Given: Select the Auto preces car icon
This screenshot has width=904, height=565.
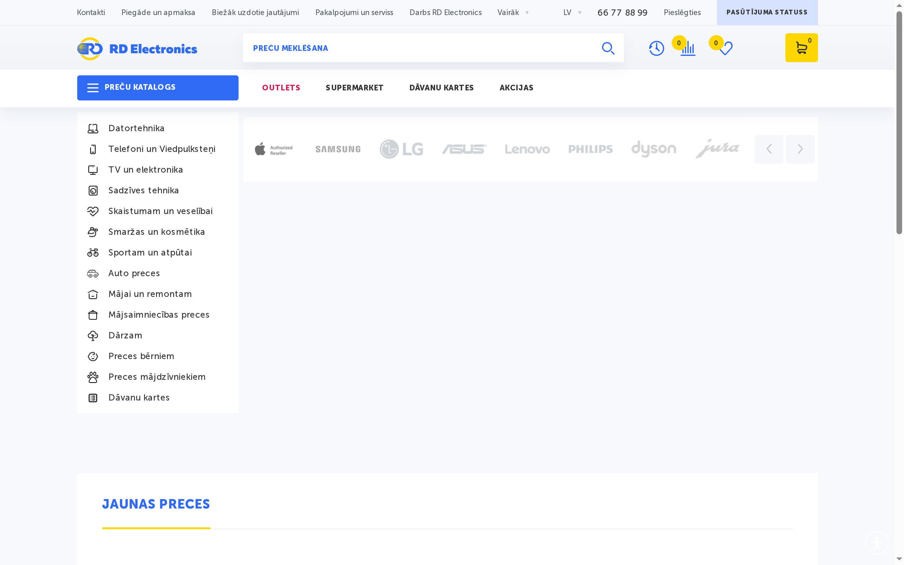Looking at the screenshot, I should 93,273.
